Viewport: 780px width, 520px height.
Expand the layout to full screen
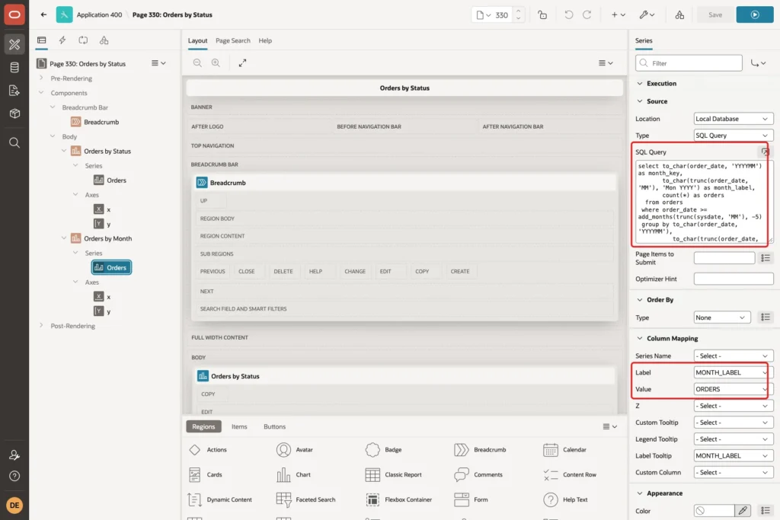(242, 62)
